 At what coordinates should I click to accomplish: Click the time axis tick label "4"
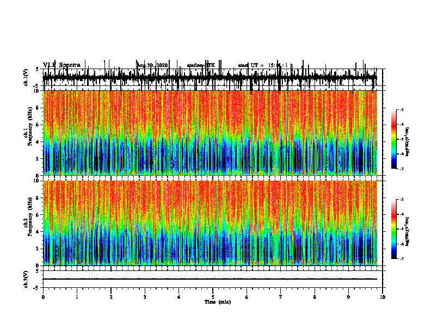(x=179, y=297)
